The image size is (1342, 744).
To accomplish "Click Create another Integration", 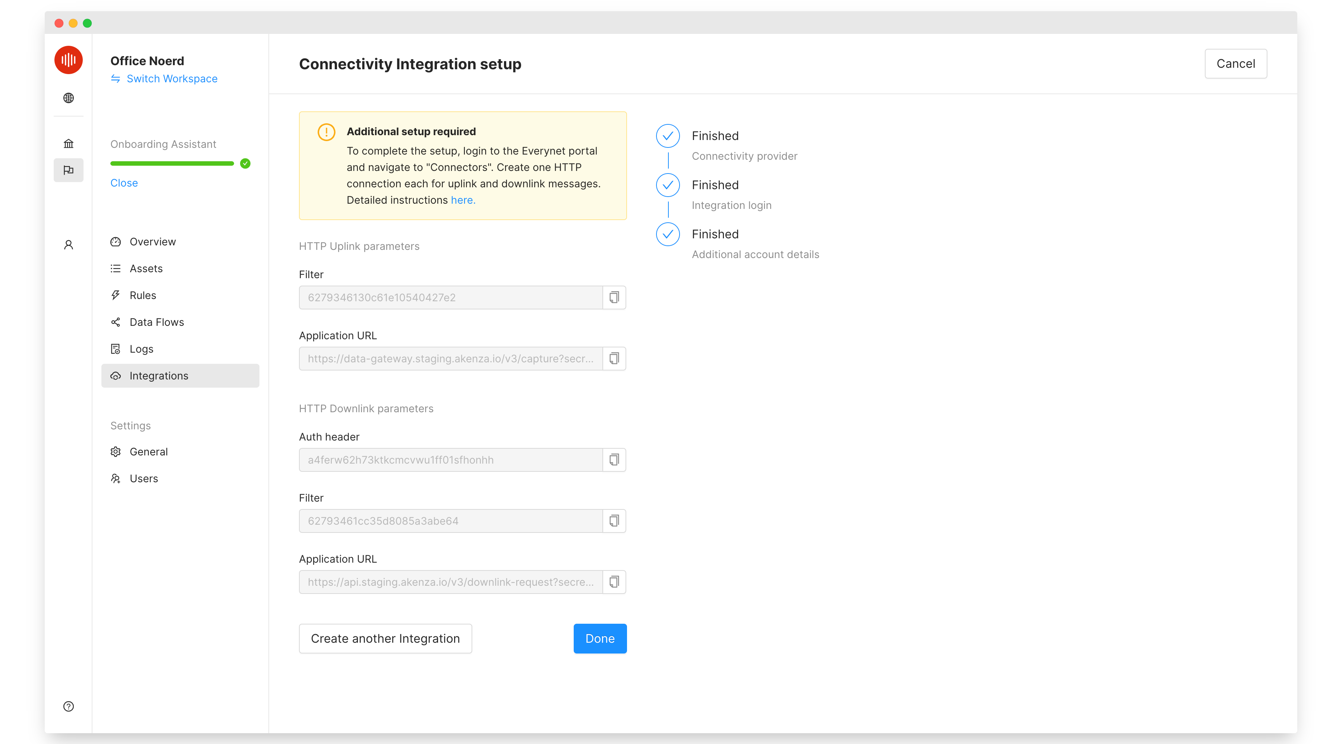I will tap(385, 638).
